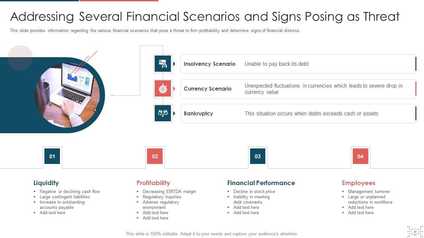Select the Liquidity heading
This screenshot has width=424, height=238.
tap(46, 183)
